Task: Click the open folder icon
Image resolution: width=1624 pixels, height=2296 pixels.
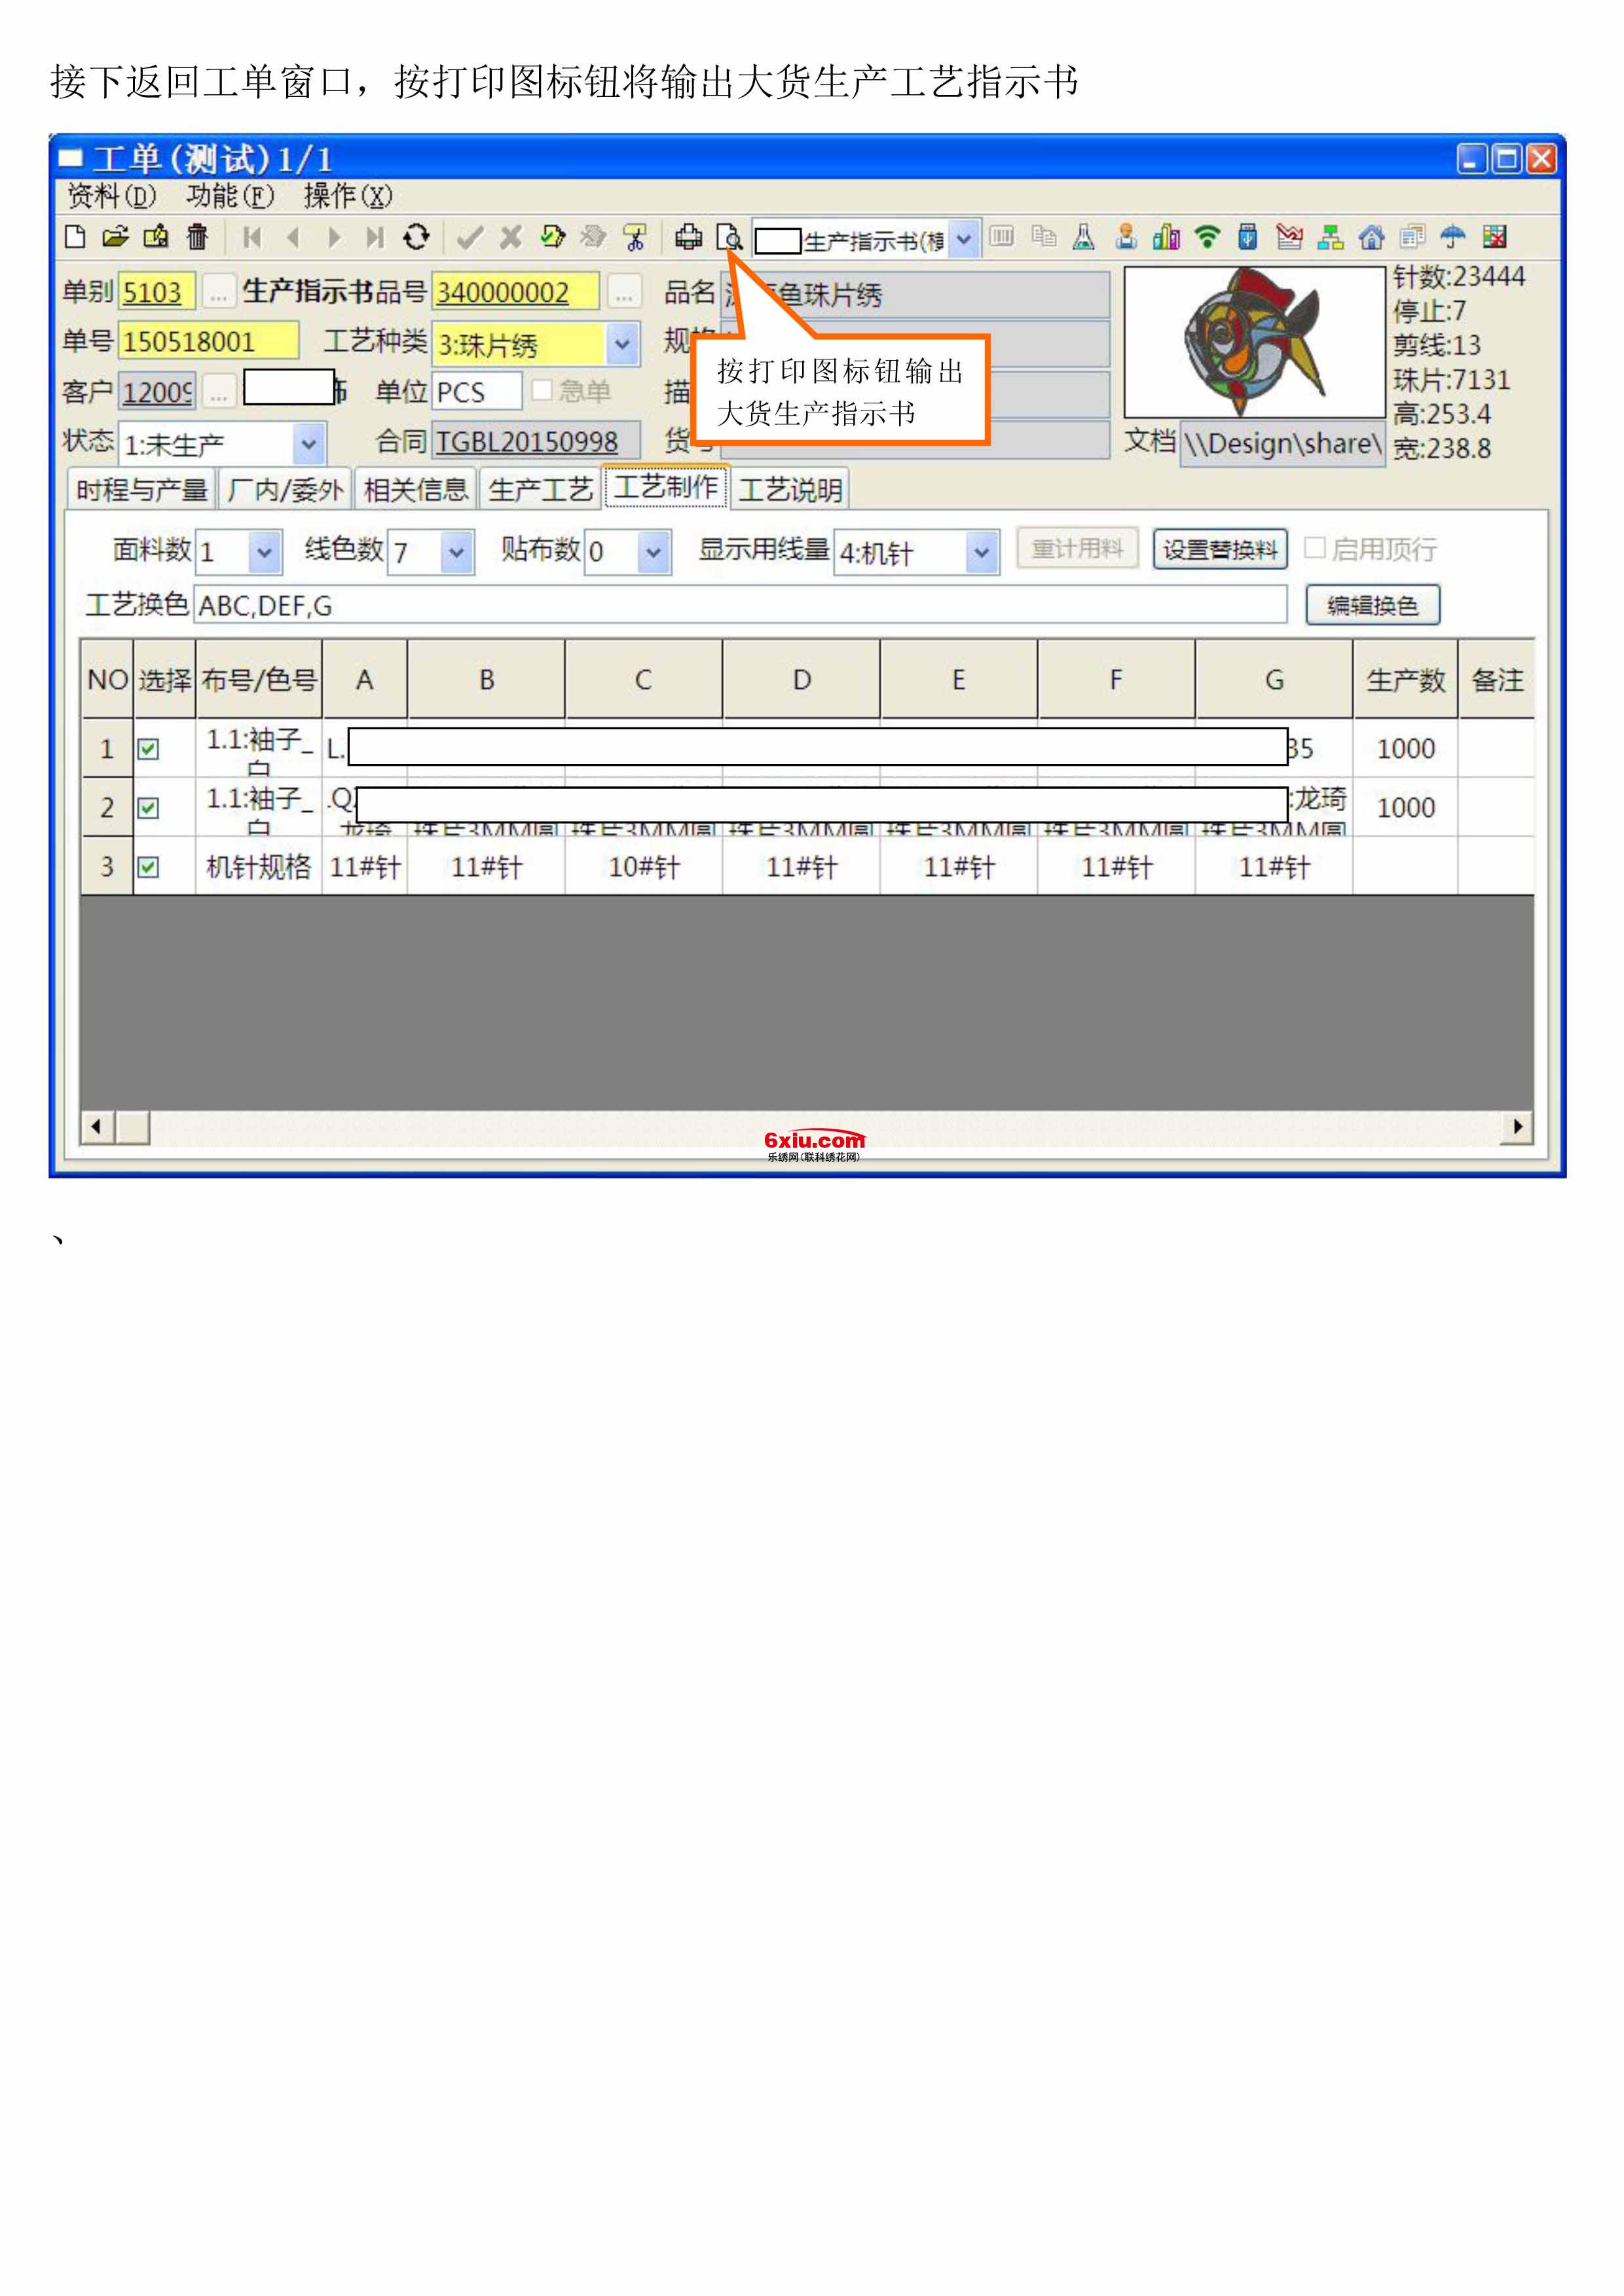Action: 116,237
